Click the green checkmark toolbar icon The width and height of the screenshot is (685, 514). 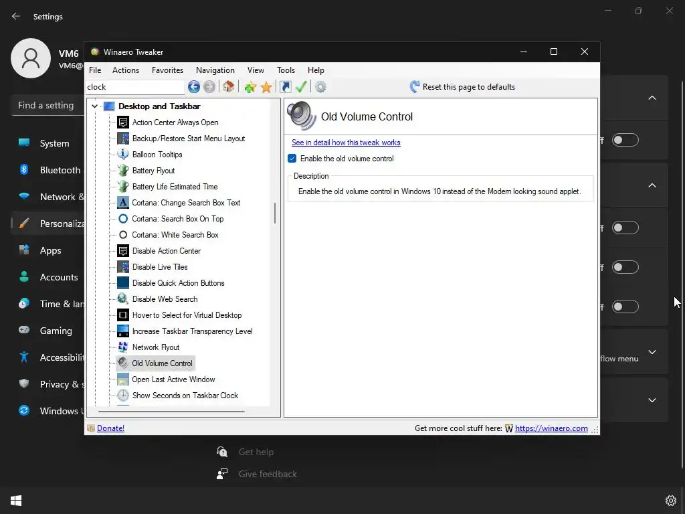point(301,86)
